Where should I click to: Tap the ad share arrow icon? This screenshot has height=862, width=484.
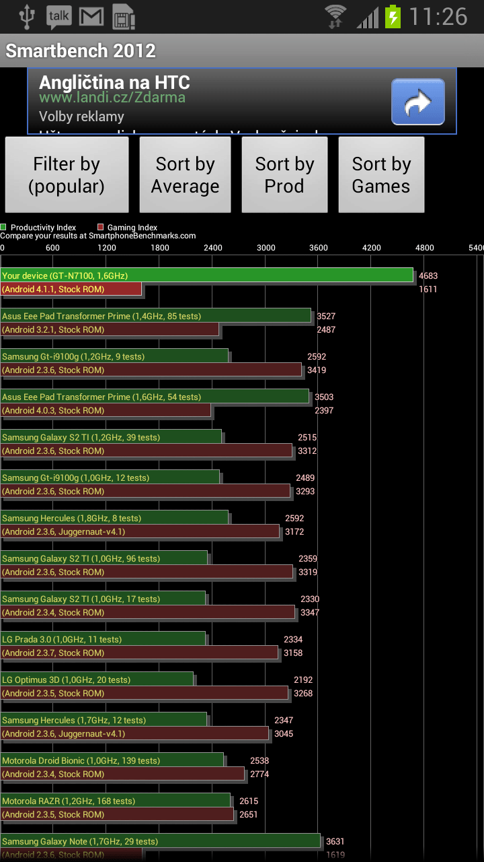click(x=418, y=102)
